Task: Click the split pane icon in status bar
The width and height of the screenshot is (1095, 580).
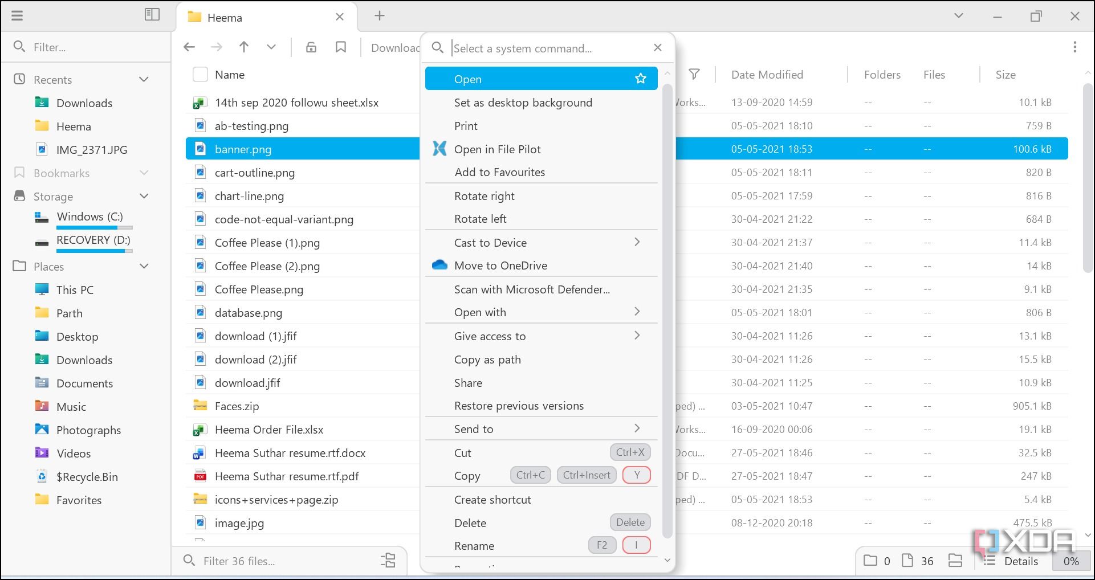Action: 955,561
